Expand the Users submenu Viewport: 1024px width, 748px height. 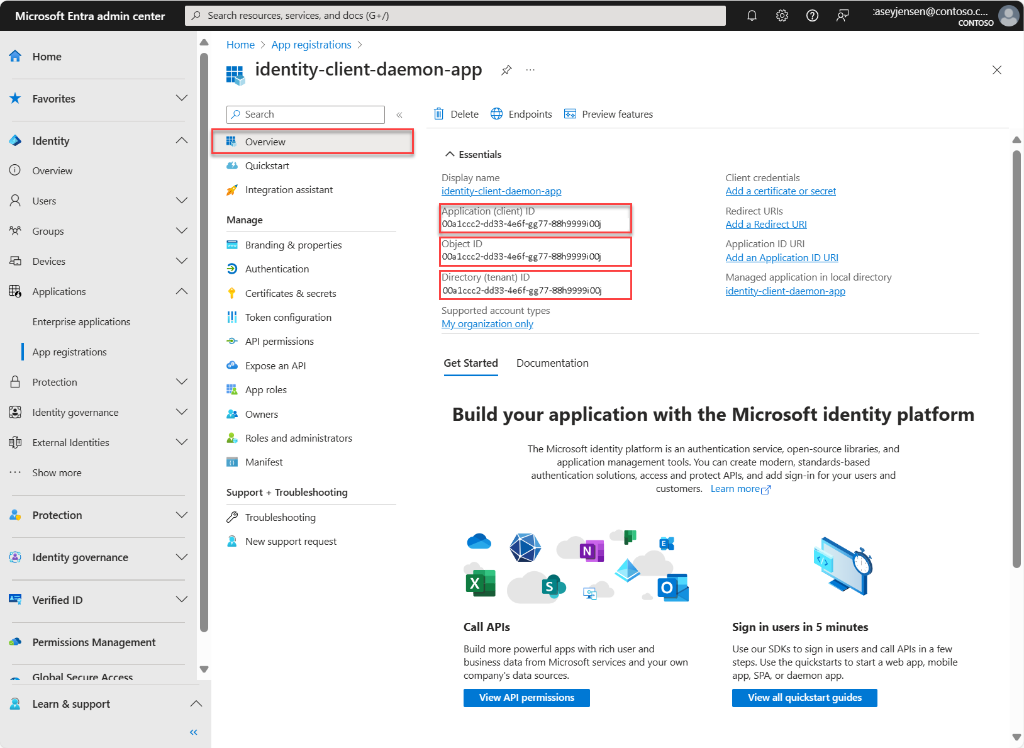tap(182, 201)
